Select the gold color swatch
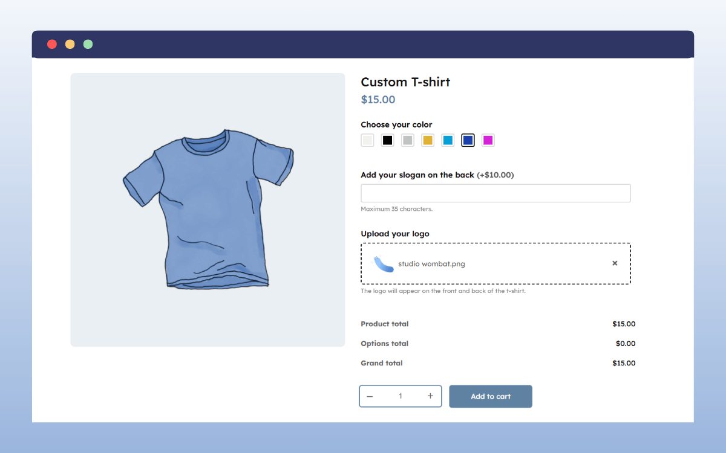 pyautogui.click(x=427, y=140)
